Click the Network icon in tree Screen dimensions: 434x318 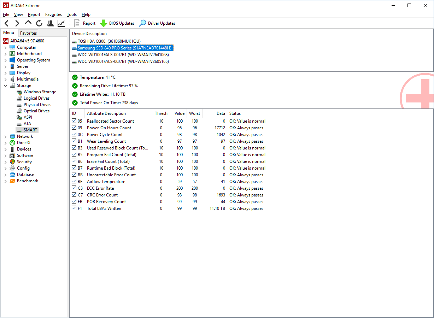12,136
